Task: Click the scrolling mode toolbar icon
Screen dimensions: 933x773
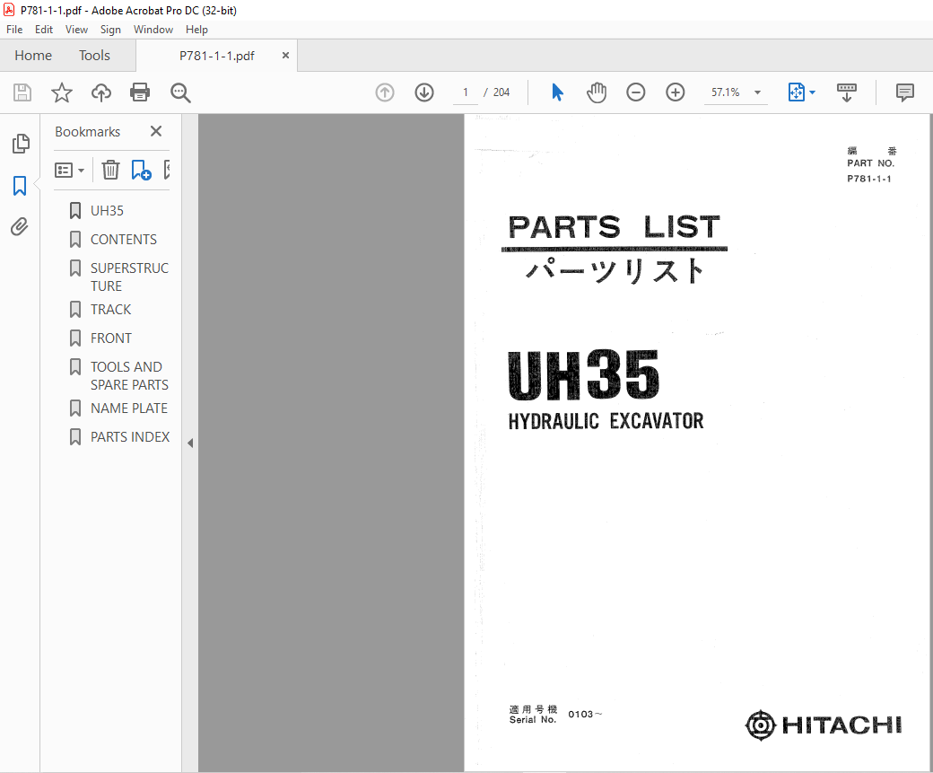Action: [846, 92]
